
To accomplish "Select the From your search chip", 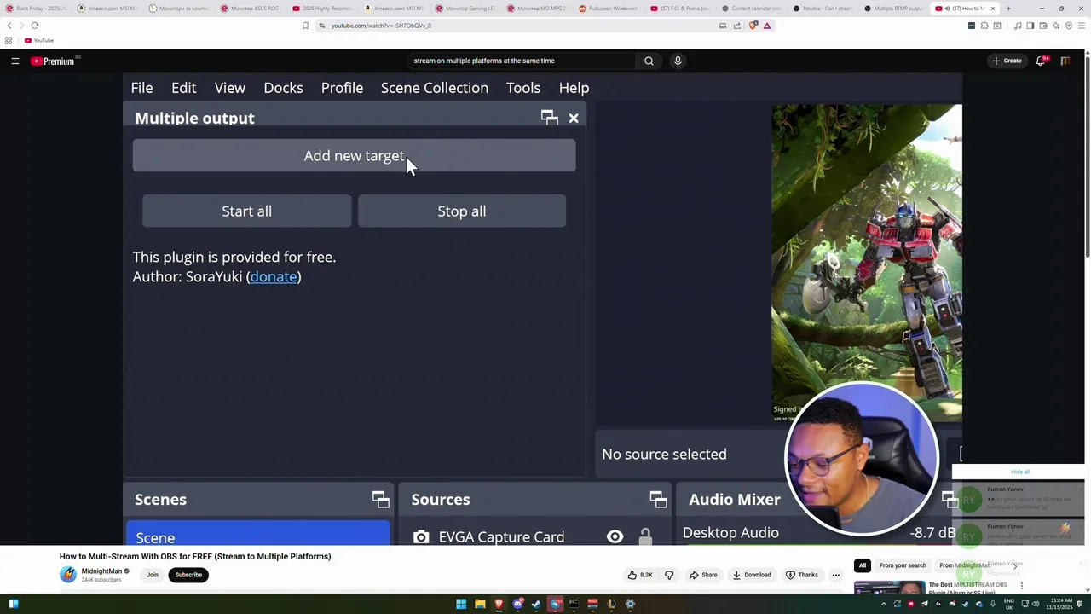I will point(903,565).
